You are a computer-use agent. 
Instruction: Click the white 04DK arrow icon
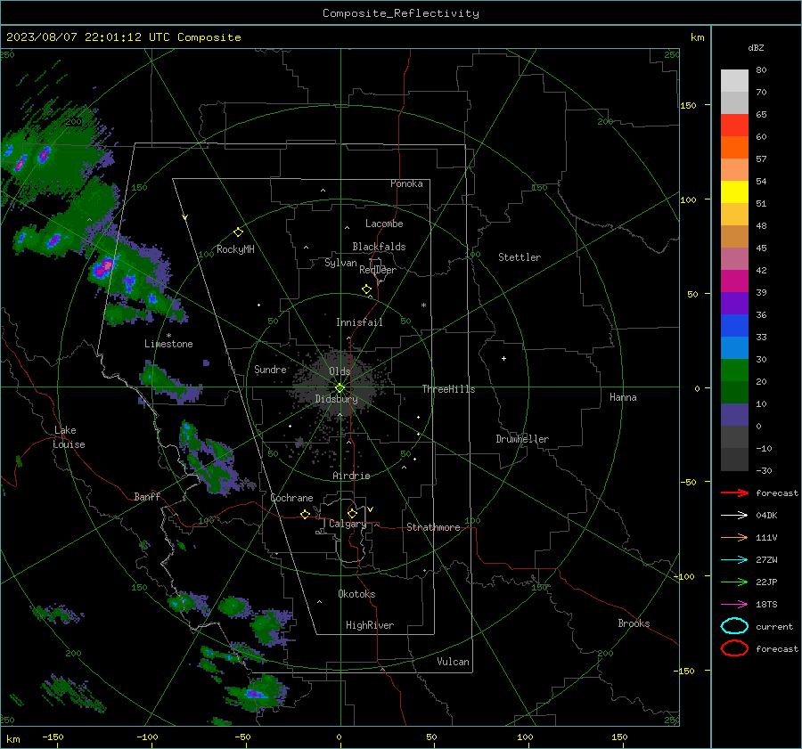coord(734,515)
